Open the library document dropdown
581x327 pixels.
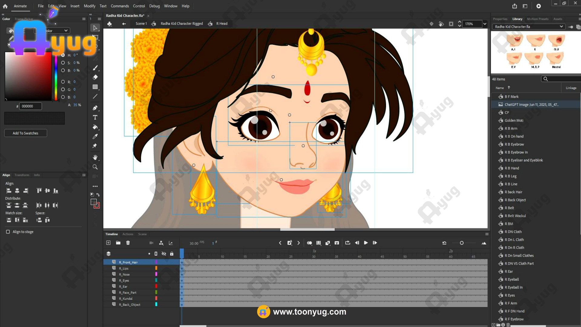(561, 27)
